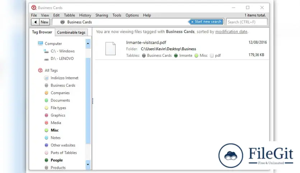Select Irmante-visitcard.pdf file name
The image size is (300, 173).
146,43
